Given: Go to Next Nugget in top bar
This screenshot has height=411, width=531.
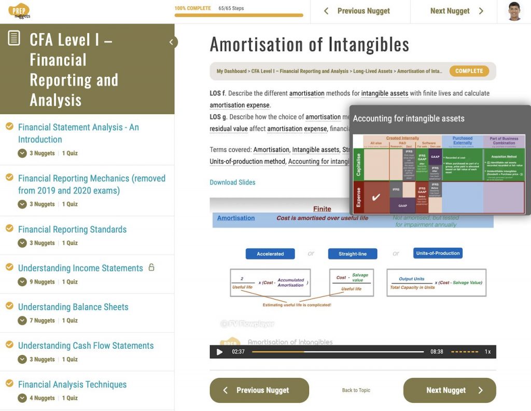Looking at the screenshot, I should pyautogui.click(x=456, y=11).
